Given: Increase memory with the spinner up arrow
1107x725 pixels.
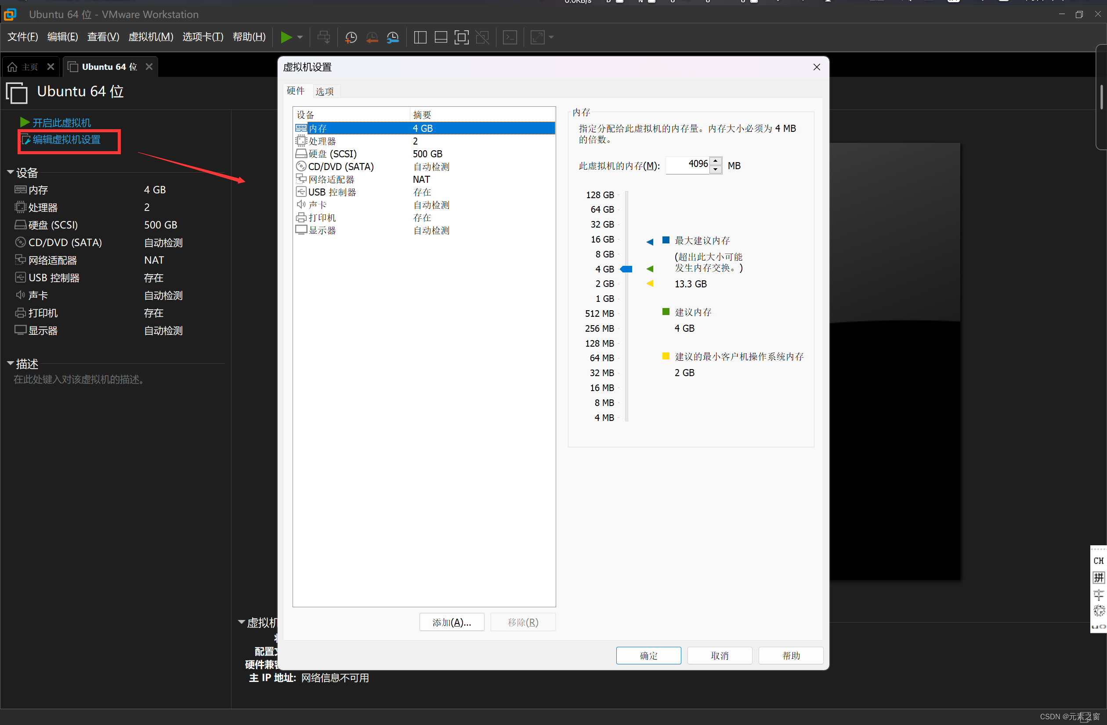Looking at the screenshot, I should (x=716, y=161).
